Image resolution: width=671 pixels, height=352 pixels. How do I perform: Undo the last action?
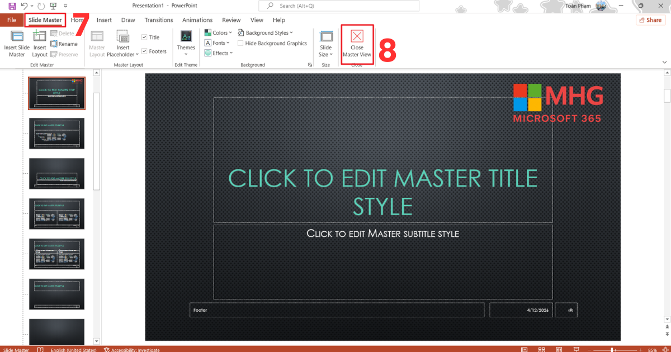click(x=24, y=6)
